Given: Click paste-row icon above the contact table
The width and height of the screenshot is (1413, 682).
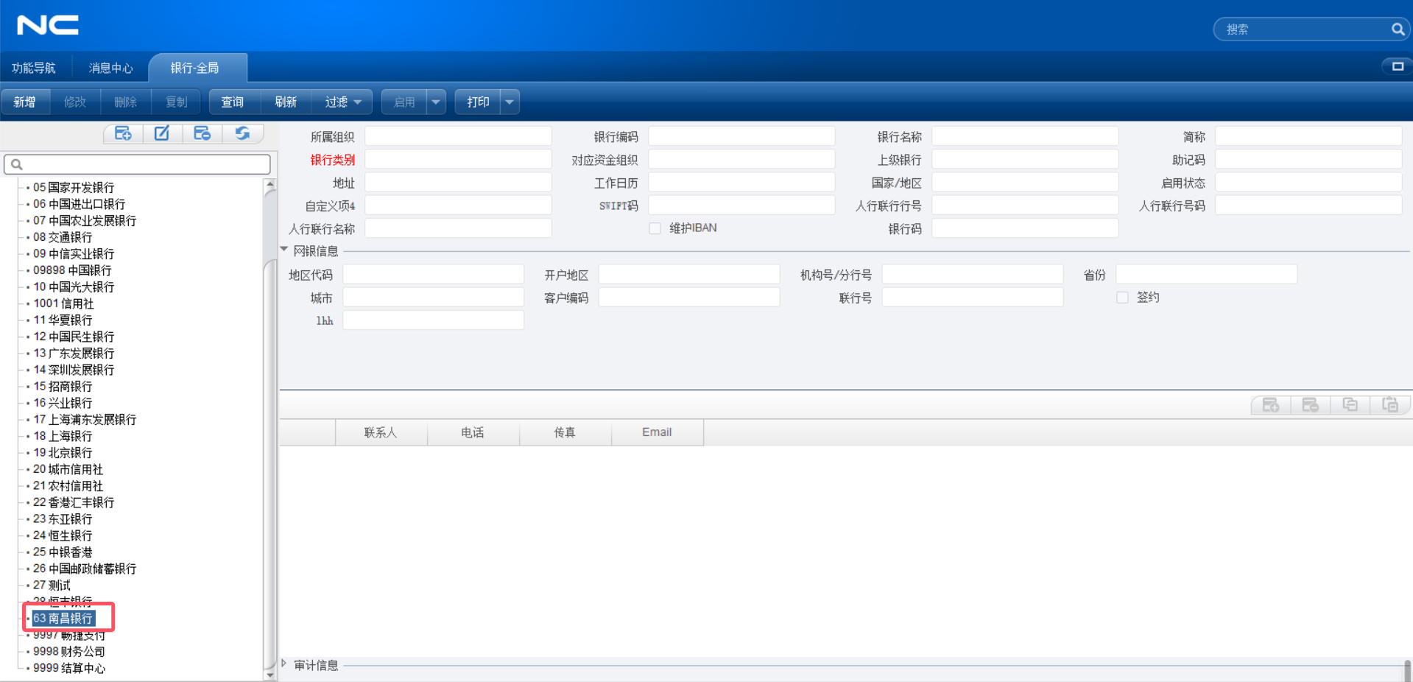Looking at the screenshot, I should point(1390,405).
